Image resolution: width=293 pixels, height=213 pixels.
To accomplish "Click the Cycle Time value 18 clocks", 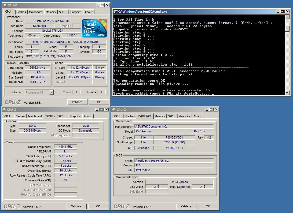I will (x=65, y=170).
